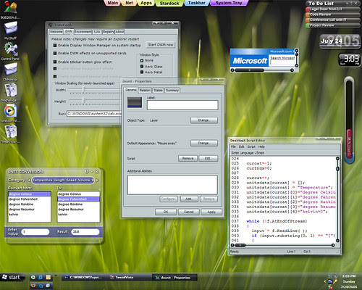Open the Net tab in the top dock

[129, 3]
